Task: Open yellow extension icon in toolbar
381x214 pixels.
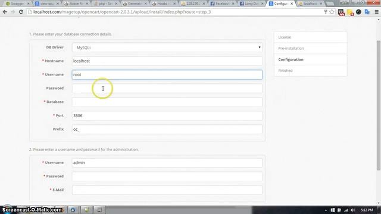Action: (x=350, y=12)
